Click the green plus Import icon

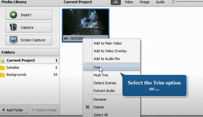coord(13,15)
